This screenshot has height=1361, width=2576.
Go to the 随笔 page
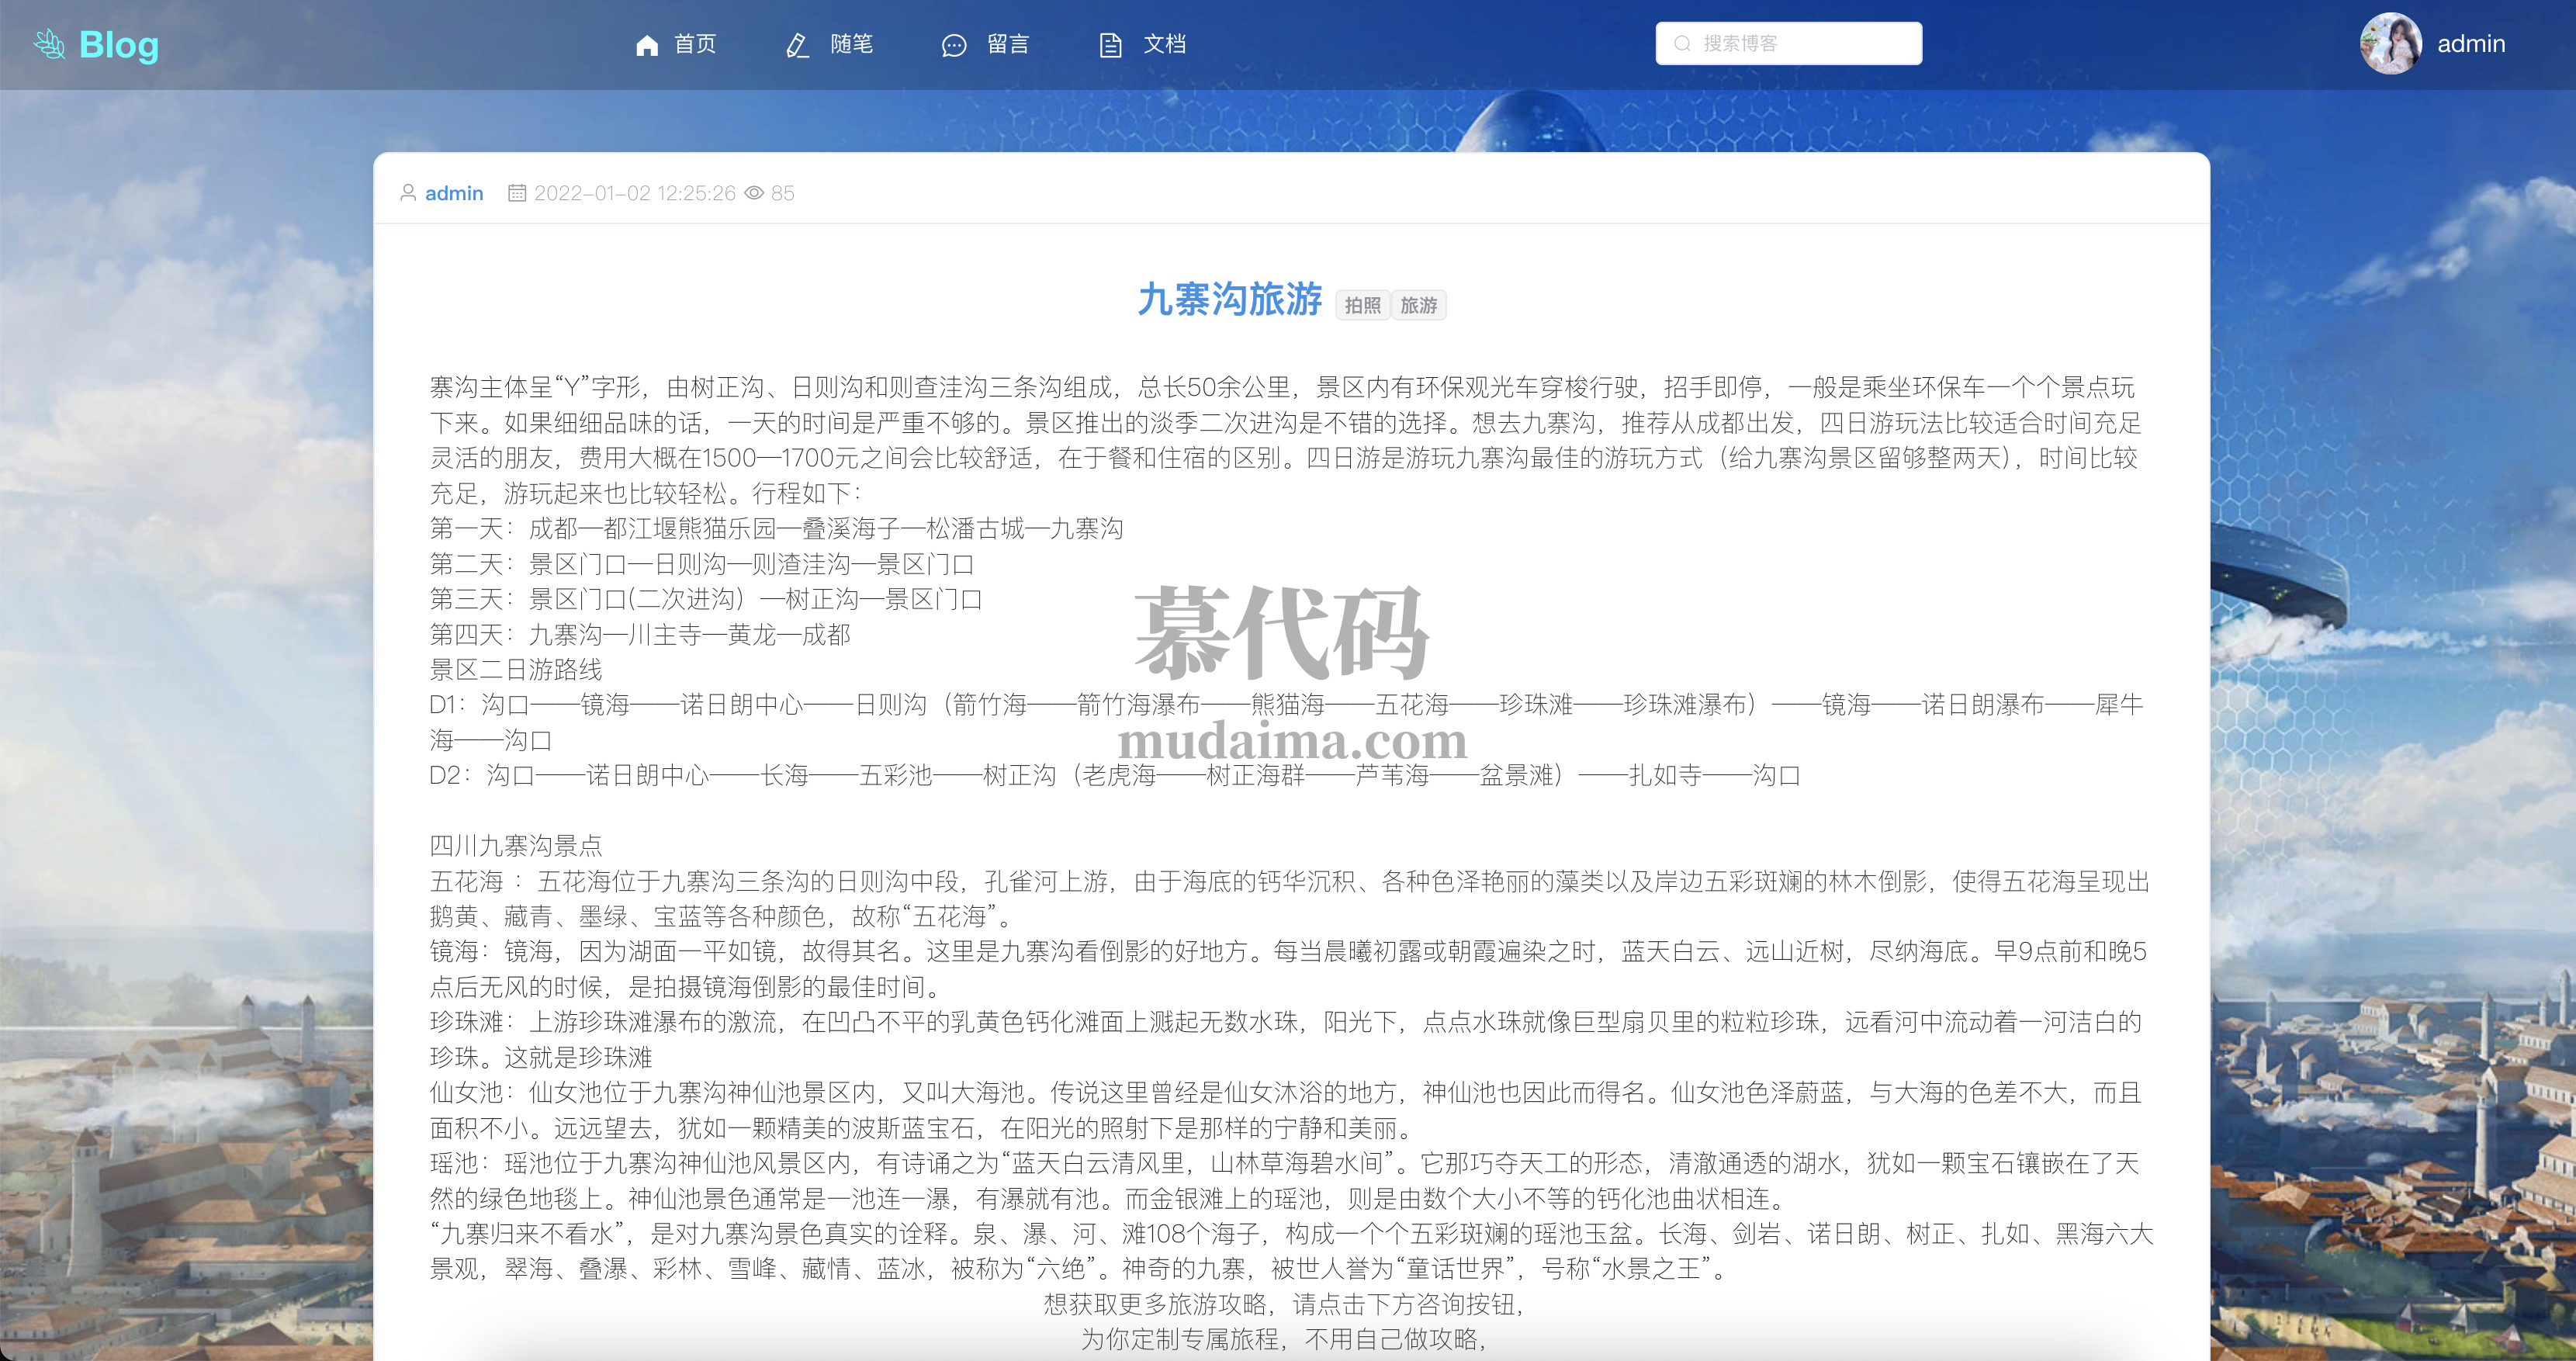(851, 44)
